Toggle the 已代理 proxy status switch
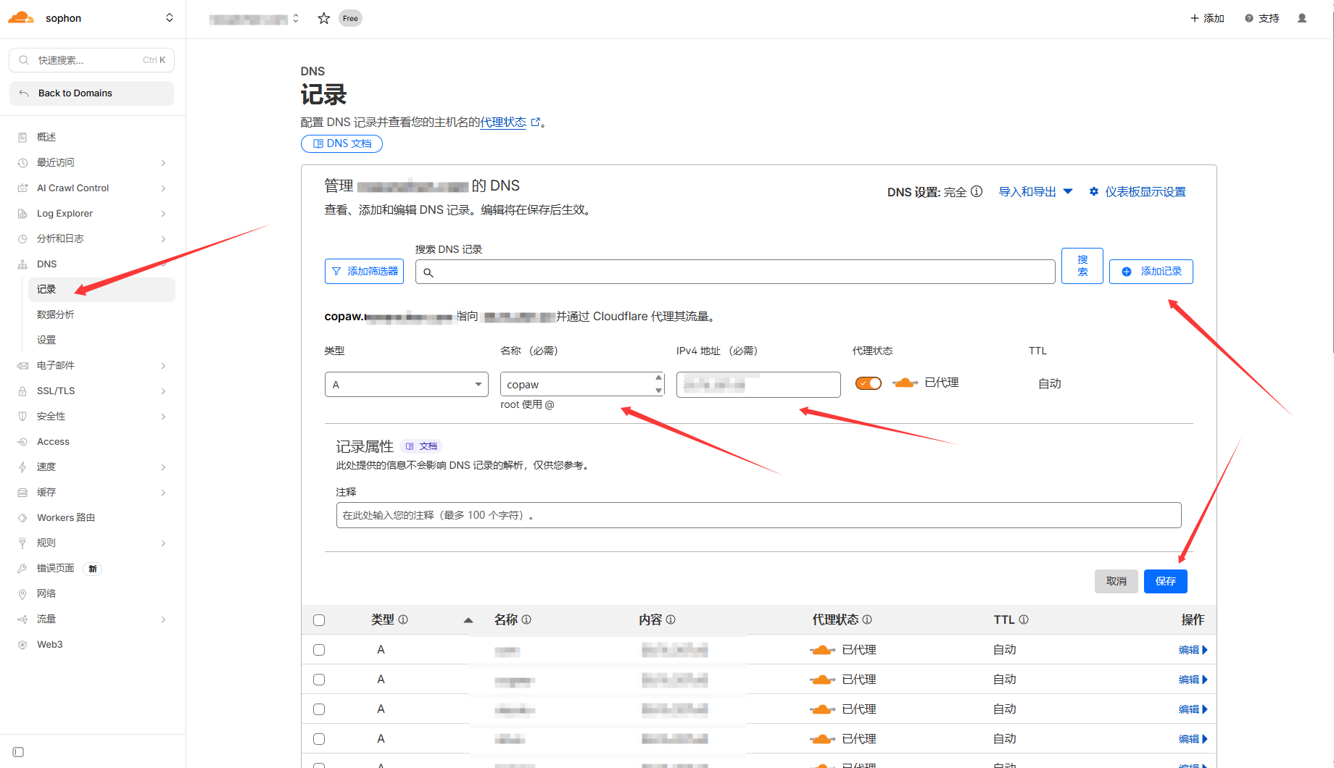 coord(868,383)
